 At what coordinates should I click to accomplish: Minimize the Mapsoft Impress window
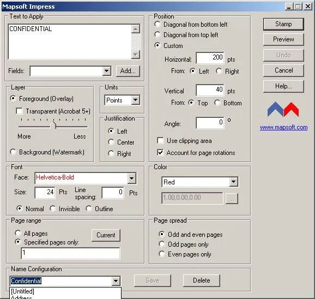point(289,7)
